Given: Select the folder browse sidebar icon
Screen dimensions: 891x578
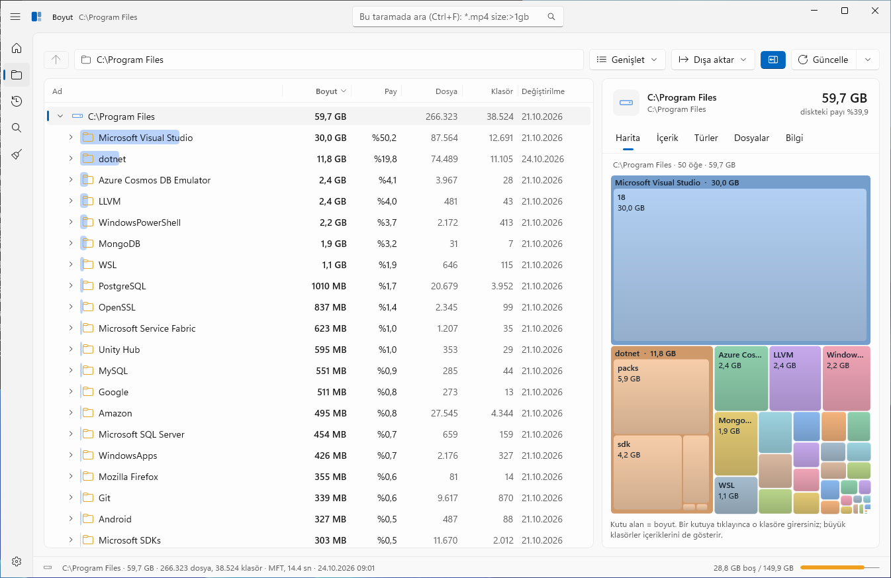Looking at the screenshot, I should click(x=17, y=75).
